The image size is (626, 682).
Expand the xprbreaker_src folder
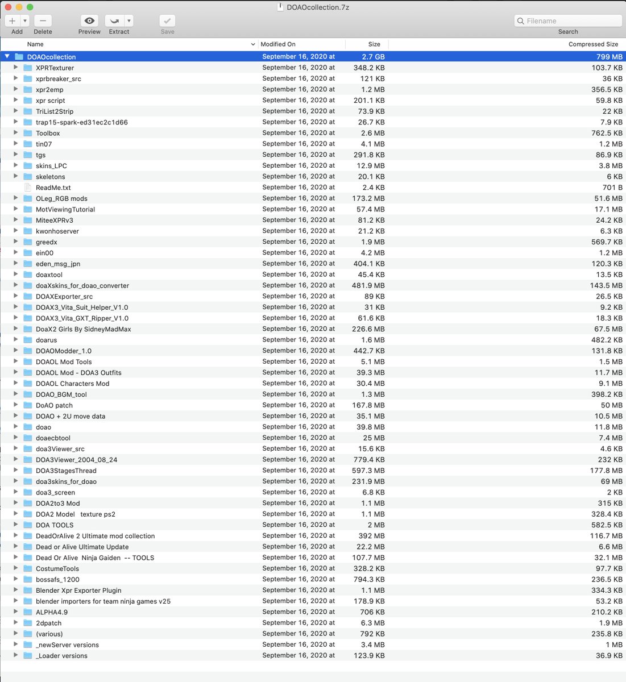pos(16,78)
